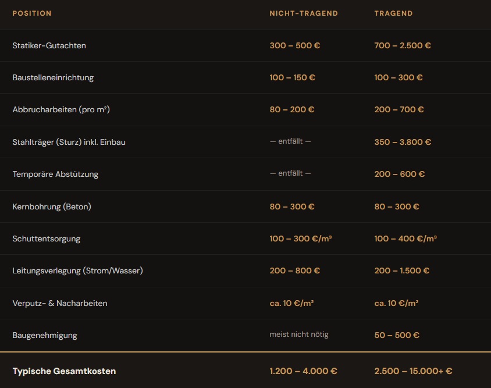The image size is (491, 388).
Task: Click Stahlträger (Sturz) inkl. Einbau label
Action: [69, 142]
